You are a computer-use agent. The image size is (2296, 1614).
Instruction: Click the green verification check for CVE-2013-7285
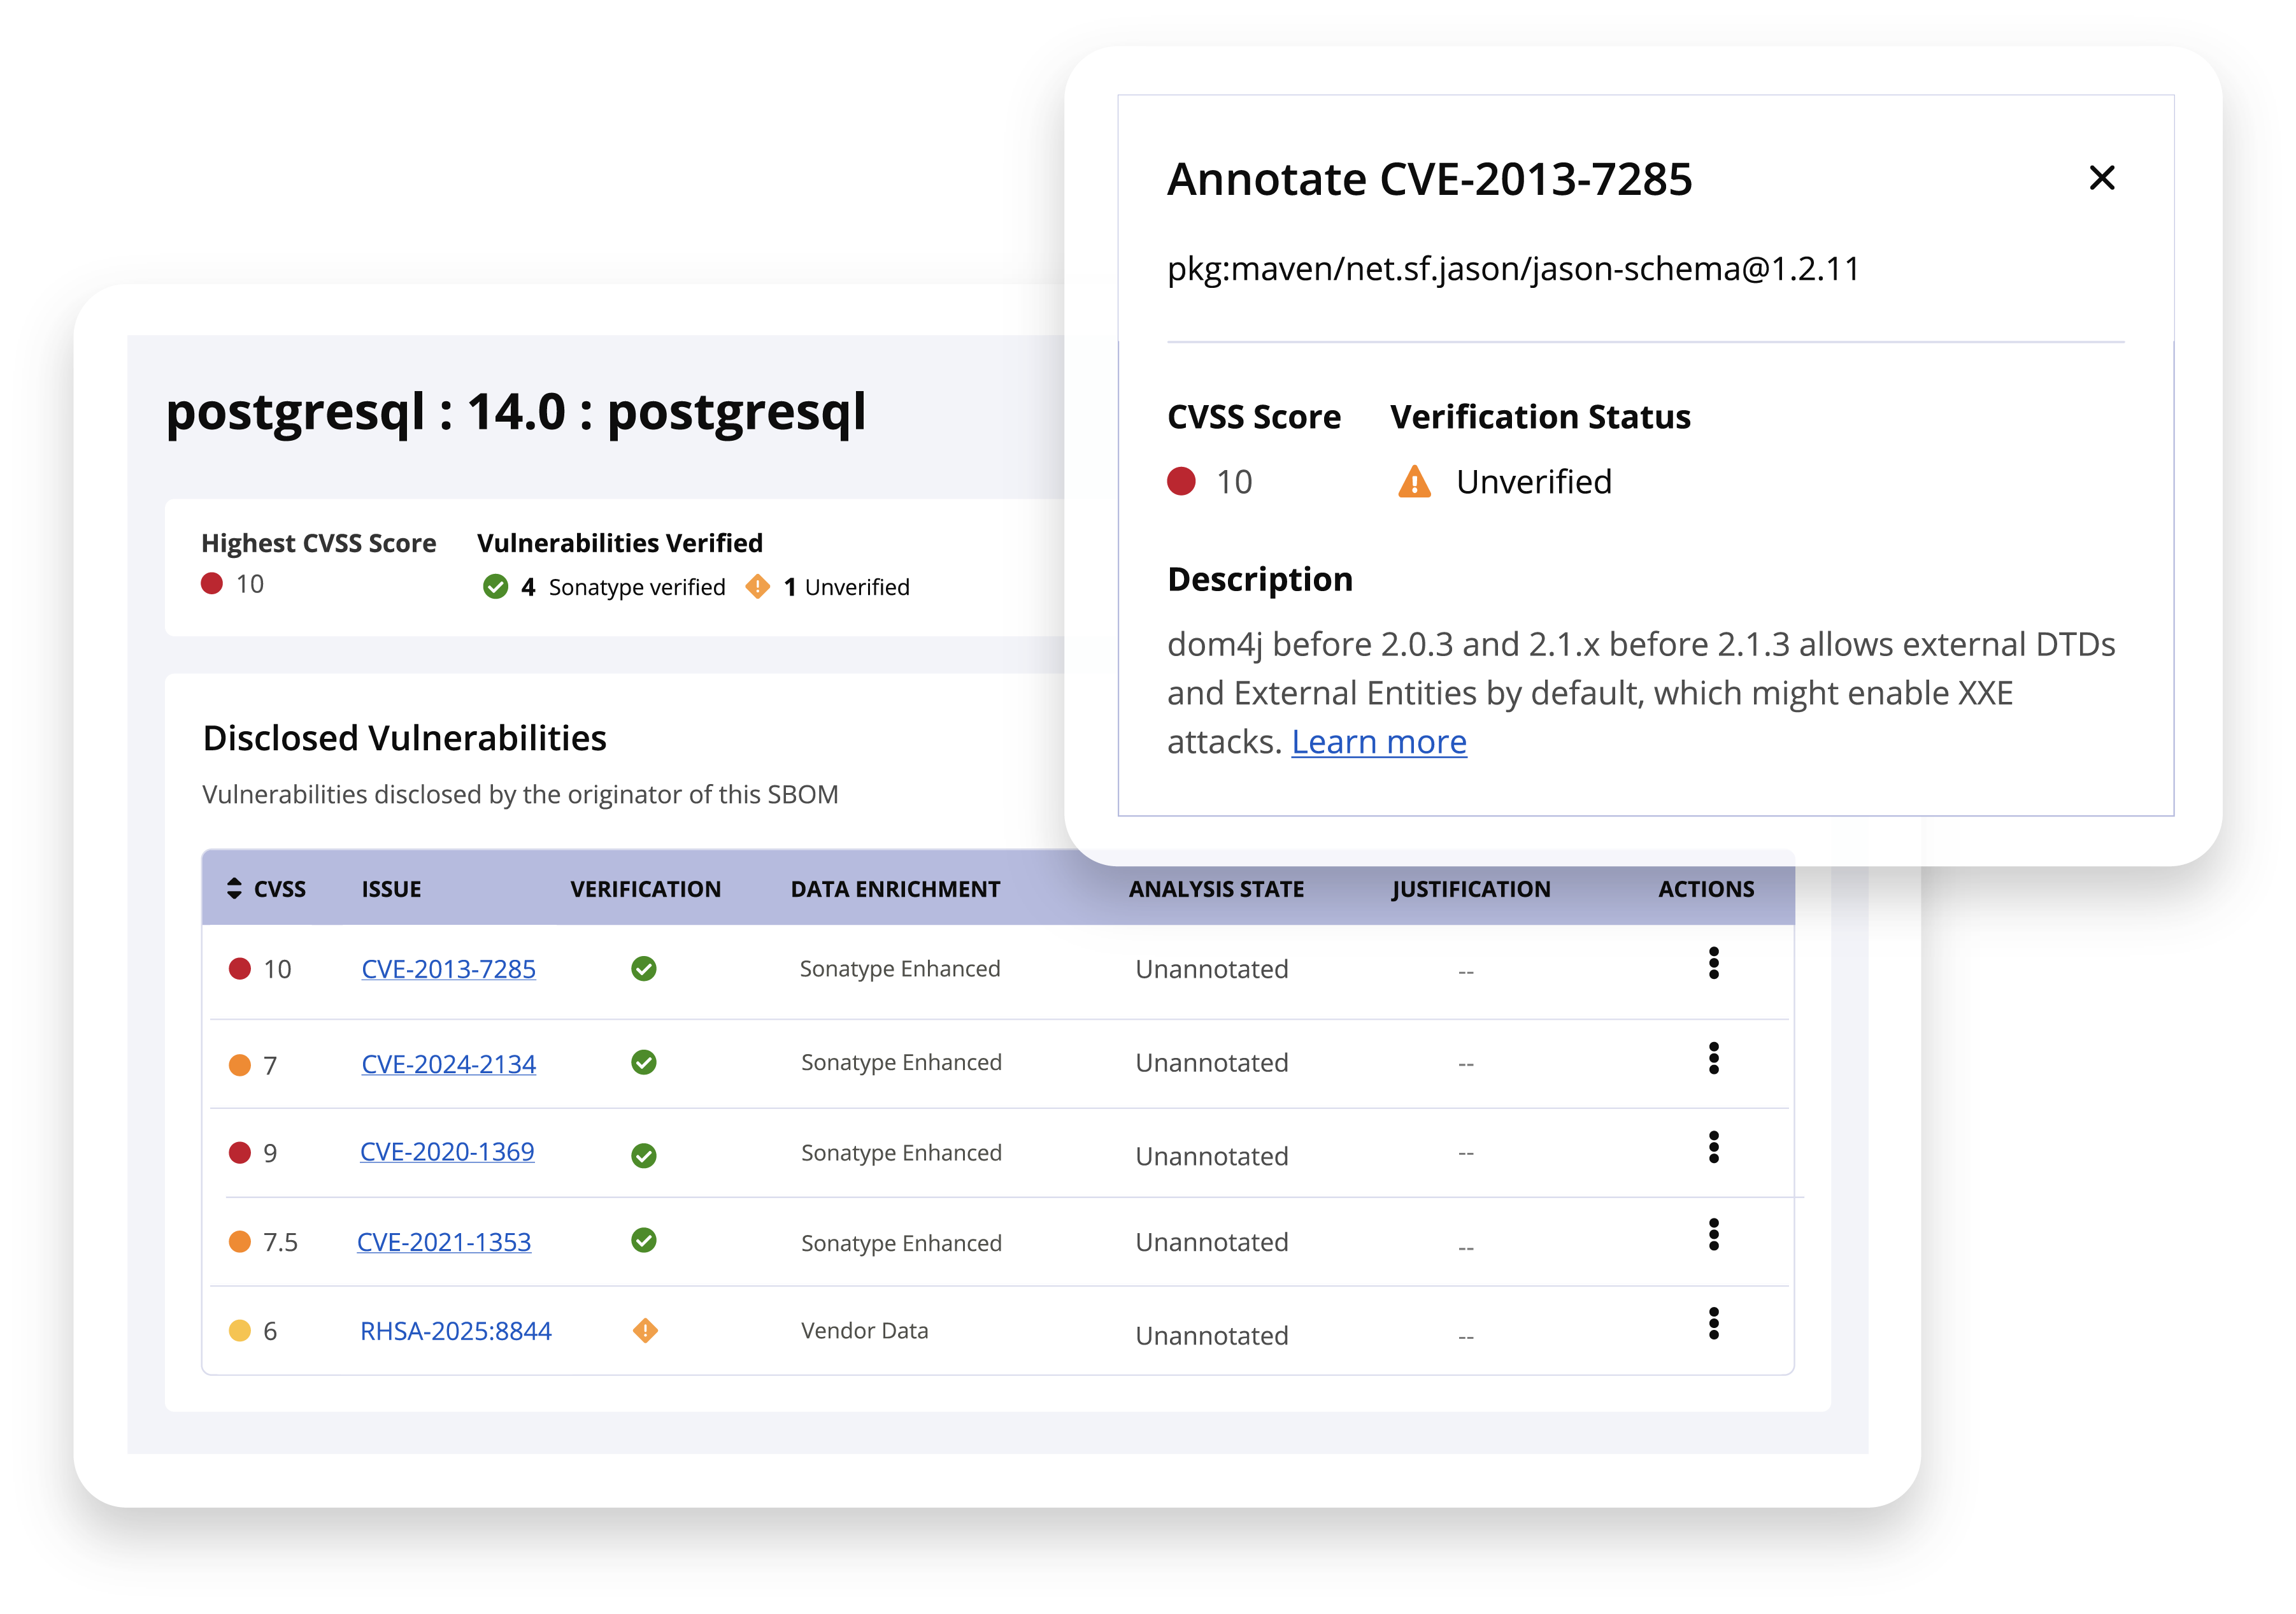[x=644, y=968]
